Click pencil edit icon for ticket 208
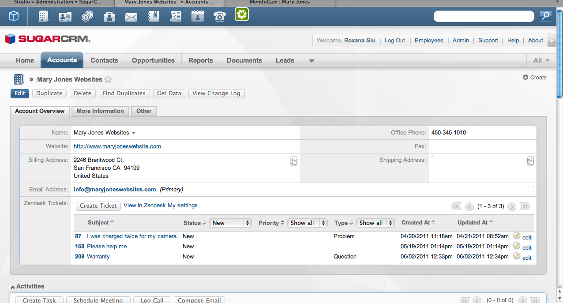The image size is (563, 303). click(517, 256)
